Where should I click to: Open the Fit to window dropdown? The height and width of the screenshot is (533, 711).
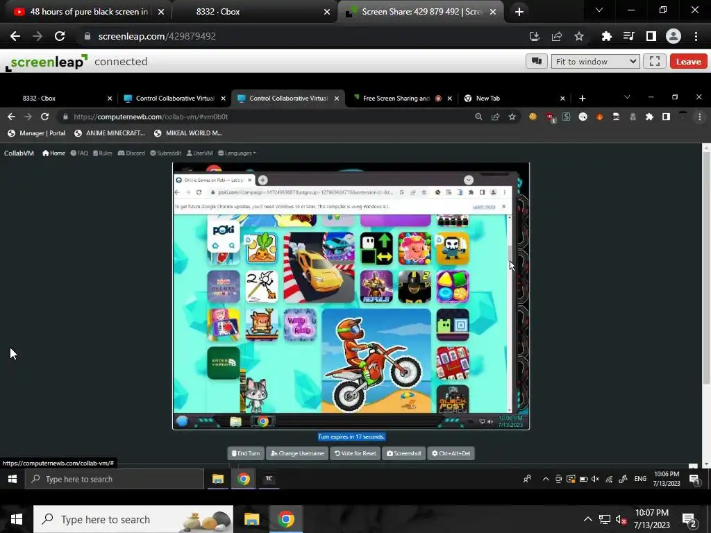(595, 62)
